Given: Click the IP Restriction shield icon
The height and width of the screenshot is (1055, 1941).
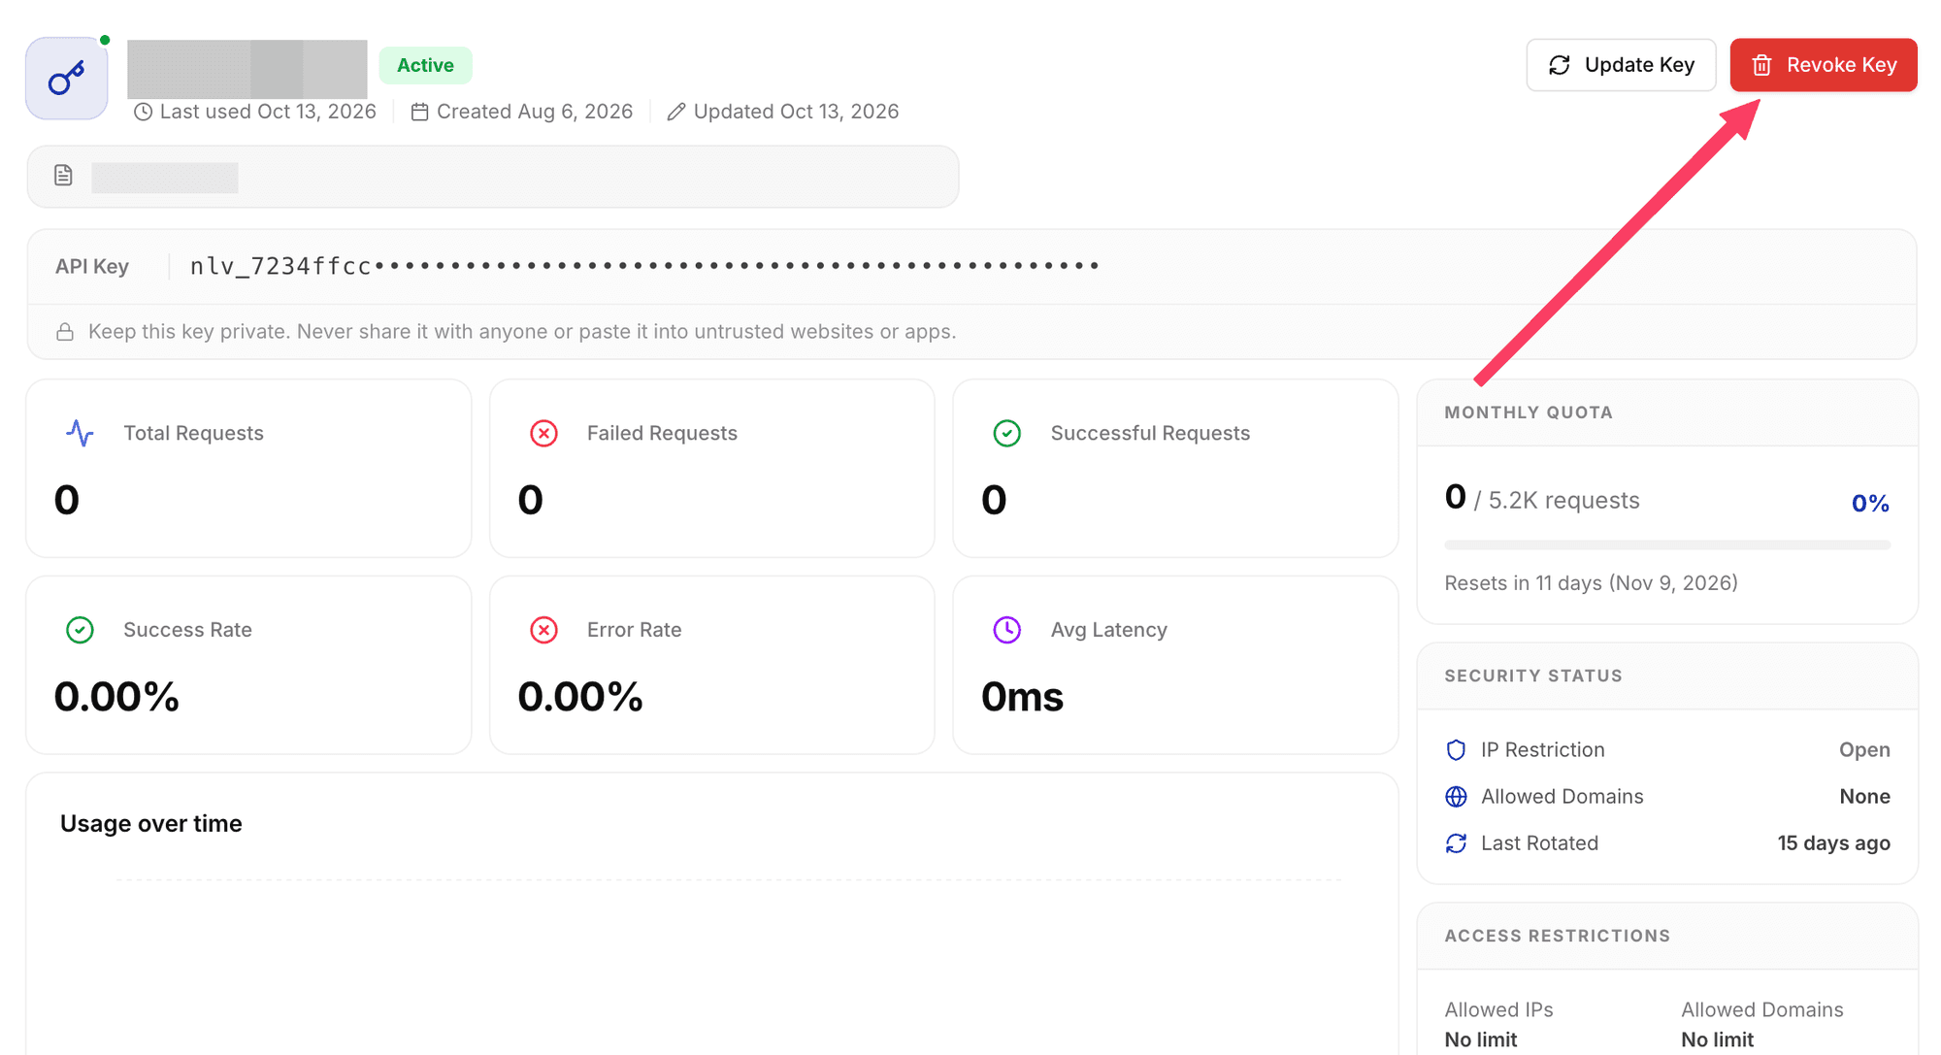Looking at the screenshot, I should tap(1456, 750).
